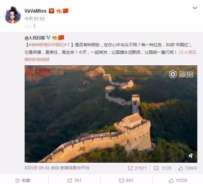Open VaVaMiss username link
The image size is (203, 184).
tap(35, 11)
